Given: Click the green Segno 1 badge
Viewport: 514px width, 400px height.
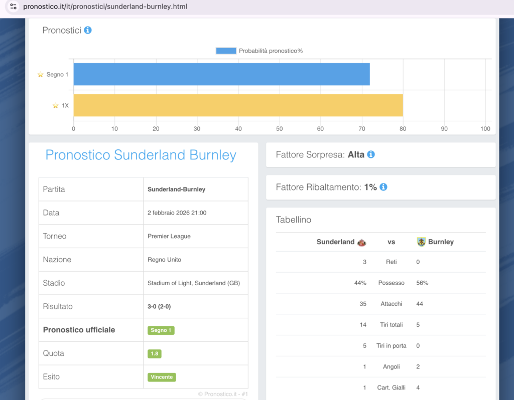Looking at the screenshot, I should [x=161, y=330].
